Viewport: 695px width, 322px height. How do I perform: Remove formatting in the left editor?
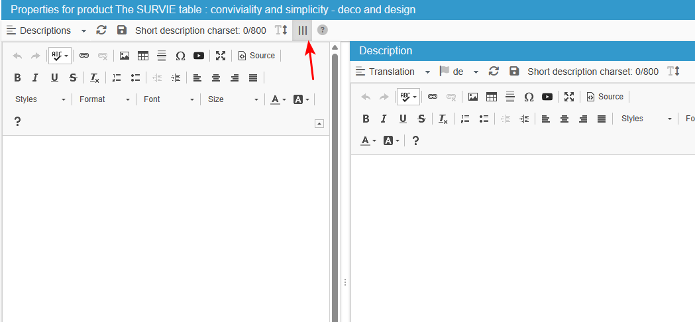coord(95,78)
